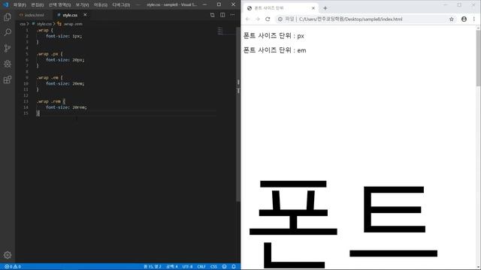481x270 pixels.
Task: Click the '폰트 사이즈 단위 : em' text
Action: (x=275, y=50)
